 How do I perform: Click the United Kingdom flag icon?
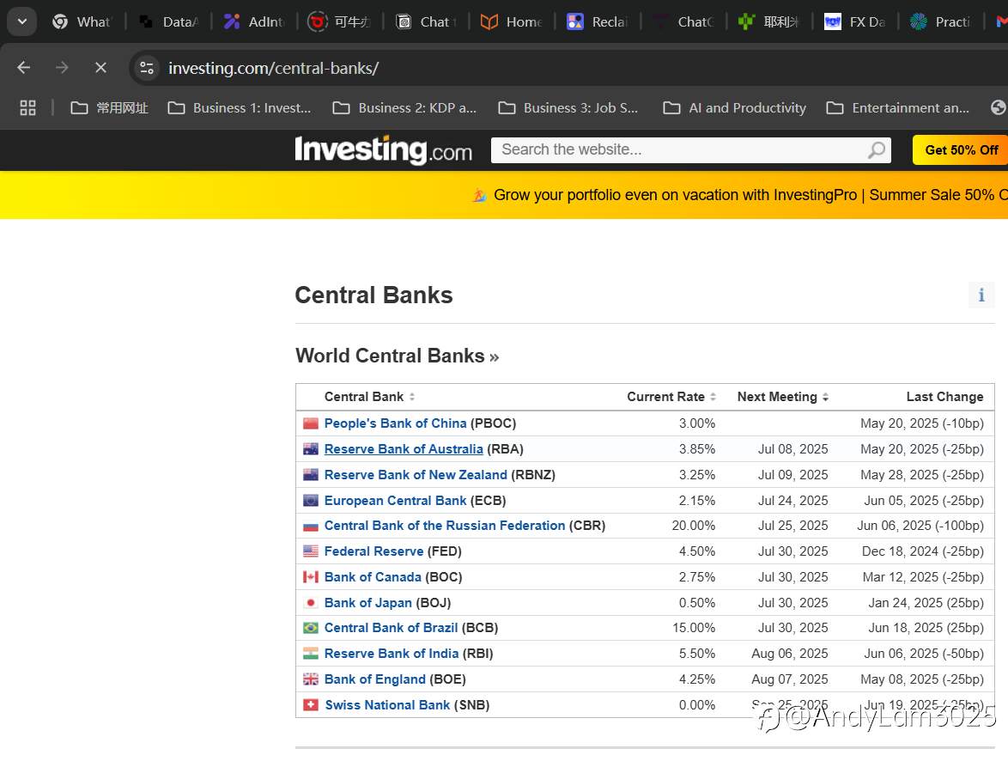[x=311, y=679]
